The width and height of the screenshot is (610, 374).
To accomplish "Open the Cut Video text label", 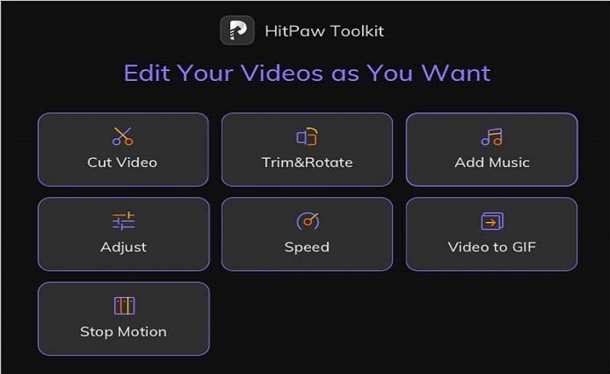I will coord(122,163).
